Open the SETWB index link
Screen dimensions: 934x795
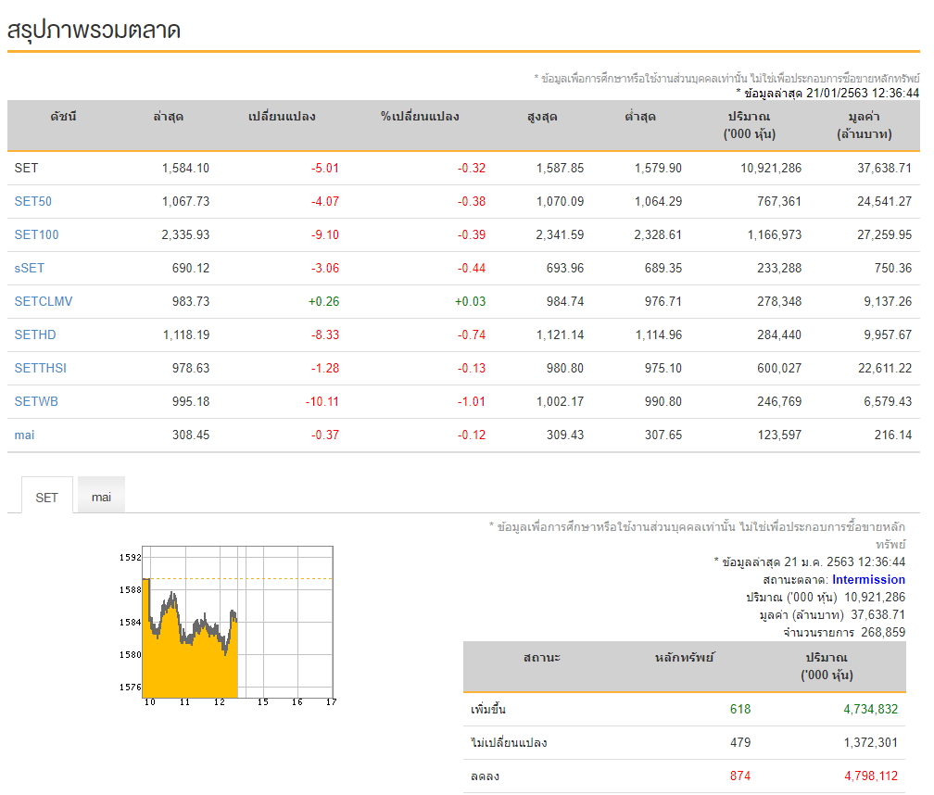click(x=36, y=401)
